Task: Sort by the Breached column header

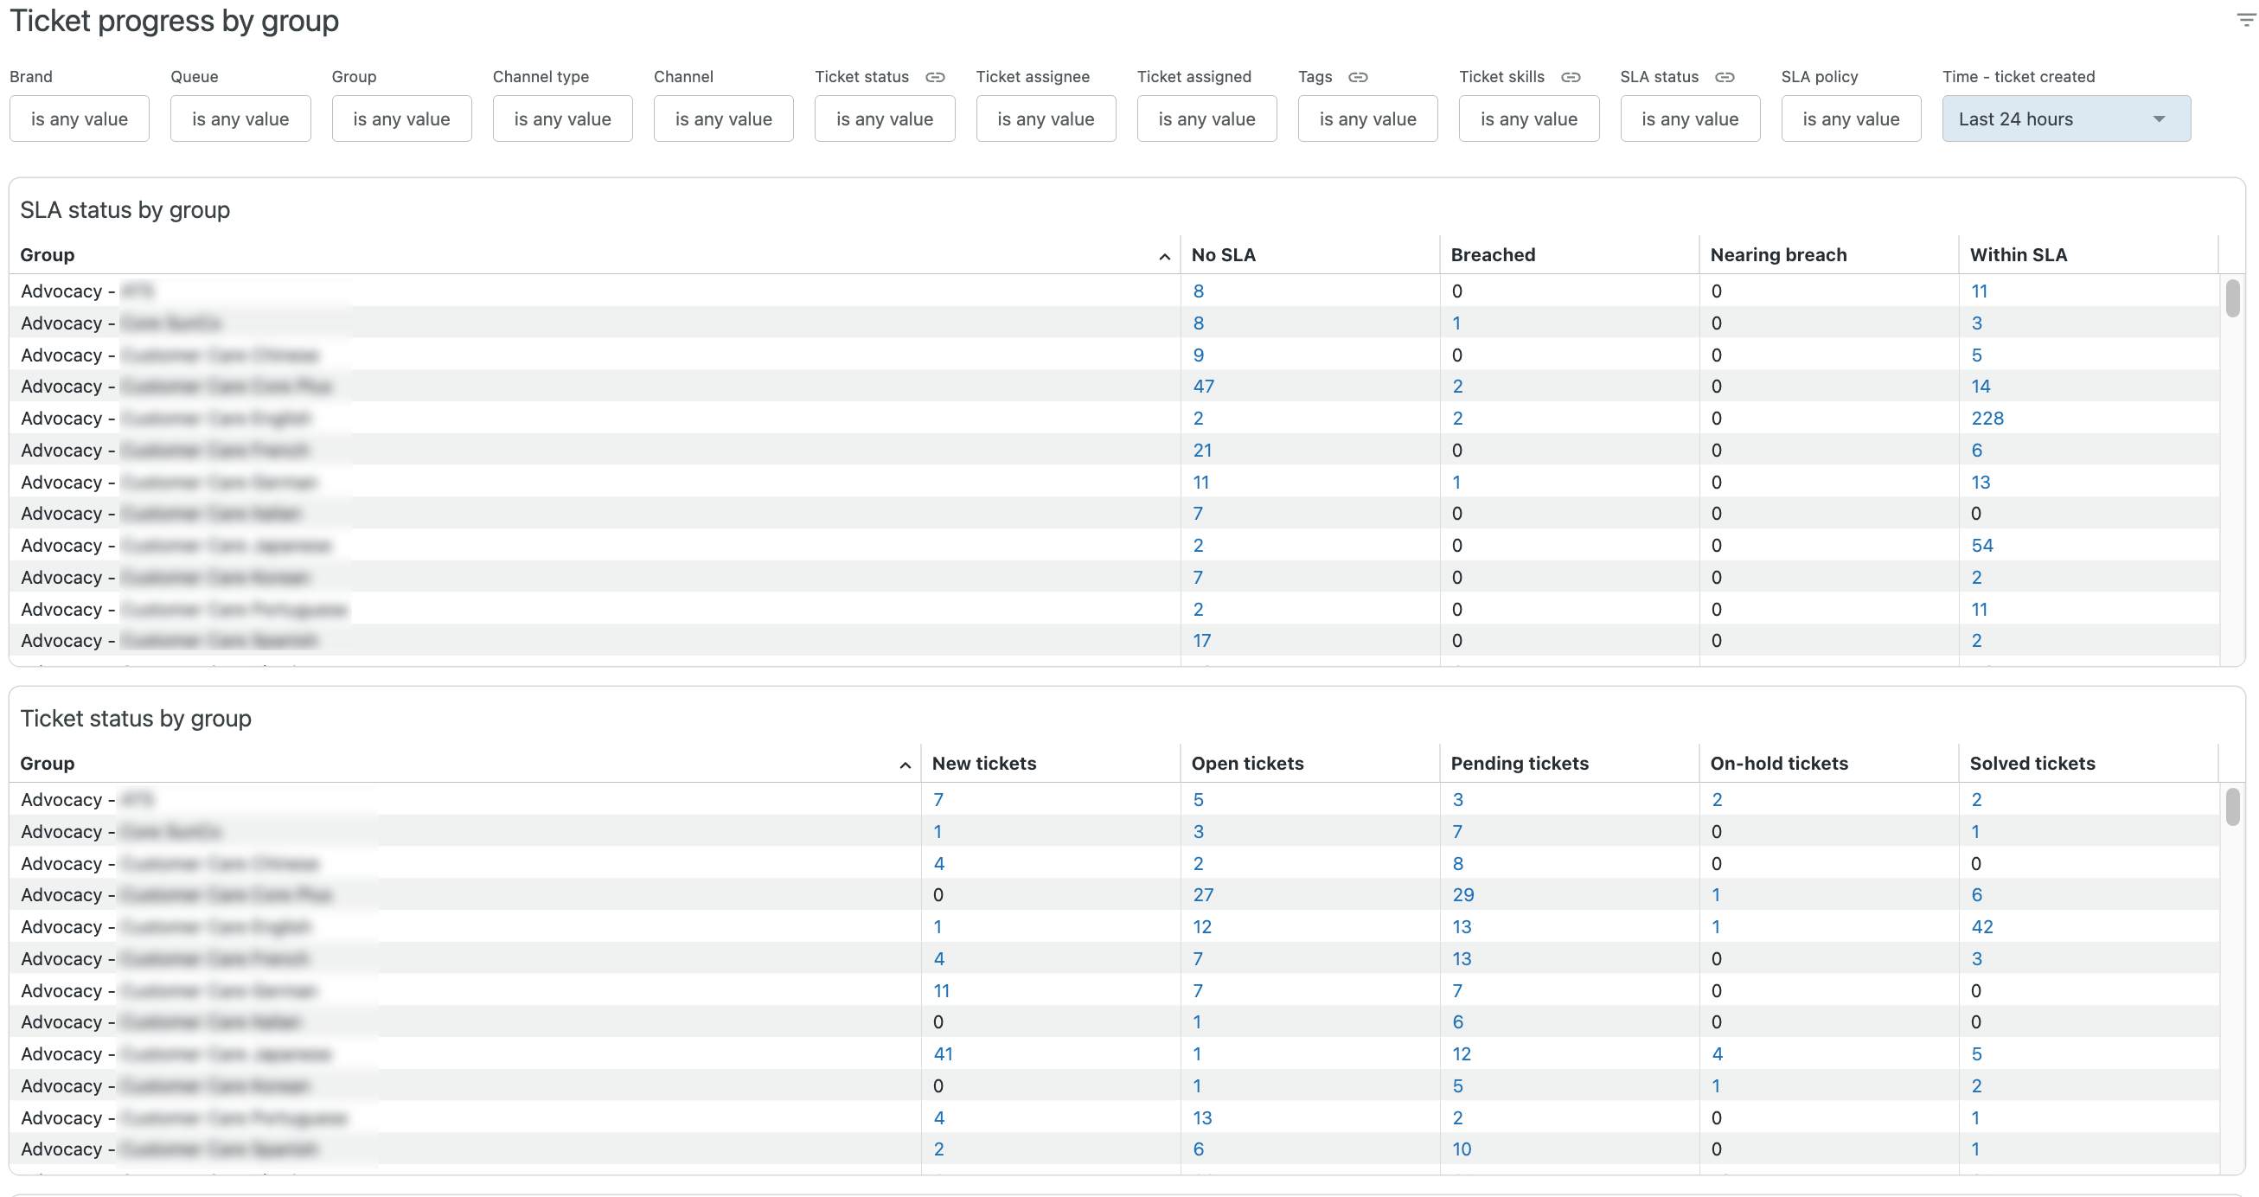Action: click(x=1493, y=255)
